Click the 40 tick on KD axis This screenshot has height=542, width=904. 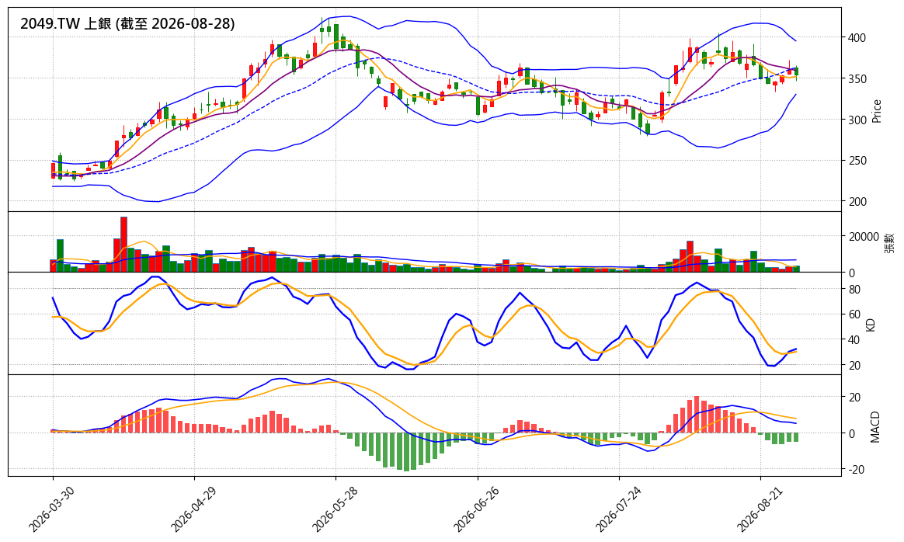(854, 340)
